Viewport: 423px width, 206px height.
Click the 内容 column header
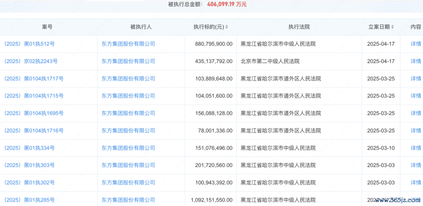(x=416, y=27)
